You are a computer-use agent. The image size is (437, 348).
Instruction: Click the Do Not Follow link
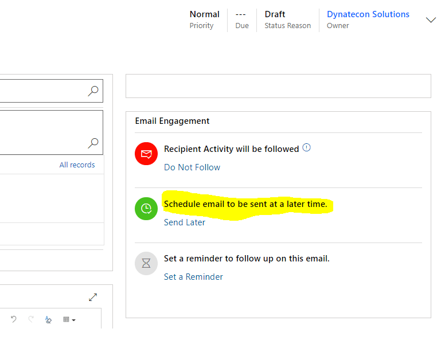tap(192, 167)
